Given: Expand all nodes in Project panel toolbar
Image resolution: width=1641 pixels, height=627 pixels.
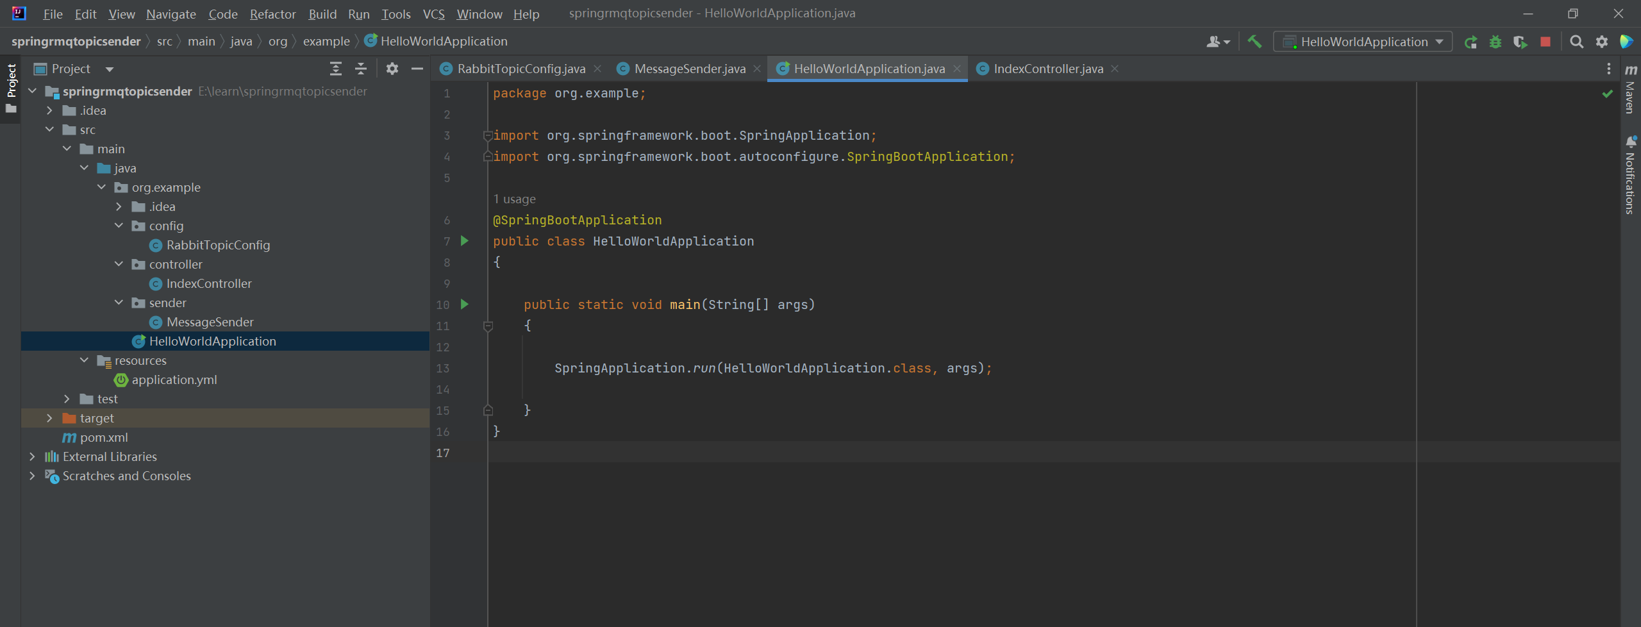Looking at the screenshot, I should coord(335,69).
